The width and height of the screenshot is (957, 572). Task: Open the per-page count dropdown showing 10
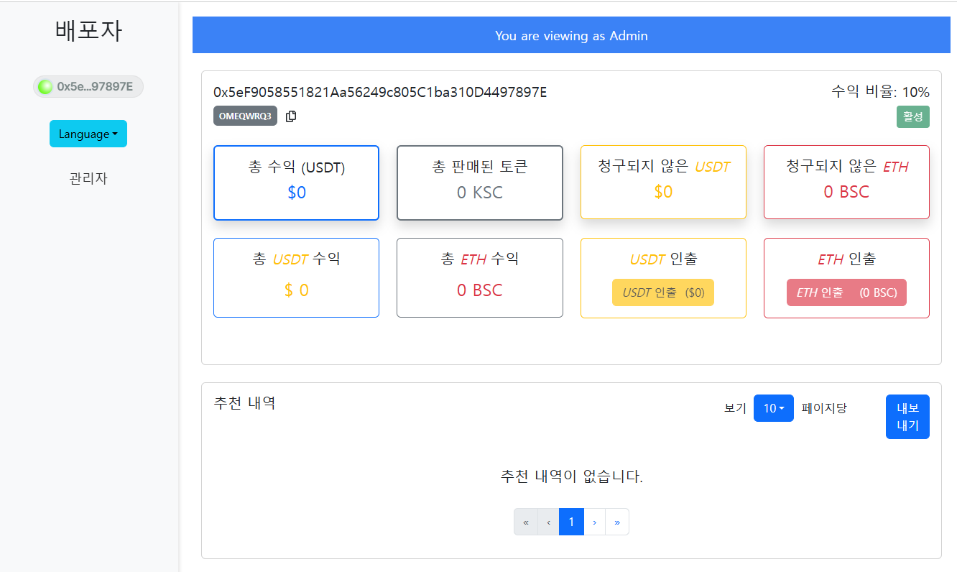[x=773, y=407]
